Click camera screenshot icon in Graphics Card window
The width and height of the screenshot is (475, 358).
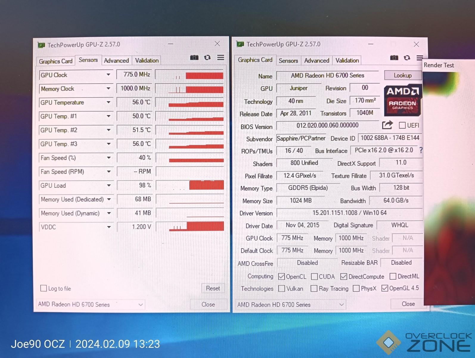click(x=394, y=58)
